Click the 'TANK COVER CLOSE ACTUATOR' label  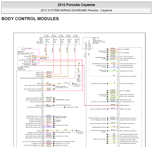point(33,89)
